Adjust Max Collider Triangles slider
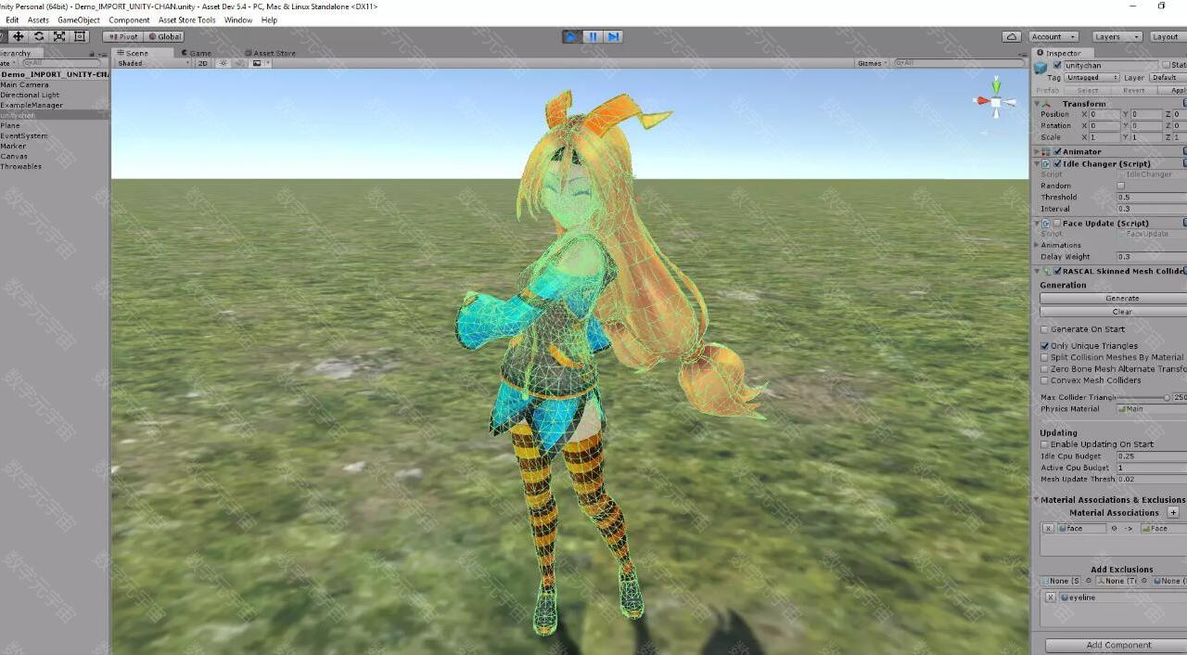 tap(1144, 397)
